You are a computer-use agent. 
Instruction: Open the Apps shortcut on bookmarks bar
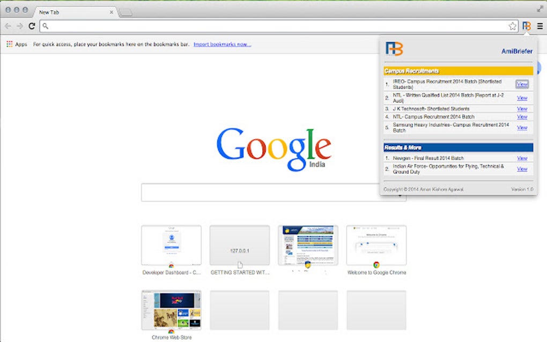[16, 44]
